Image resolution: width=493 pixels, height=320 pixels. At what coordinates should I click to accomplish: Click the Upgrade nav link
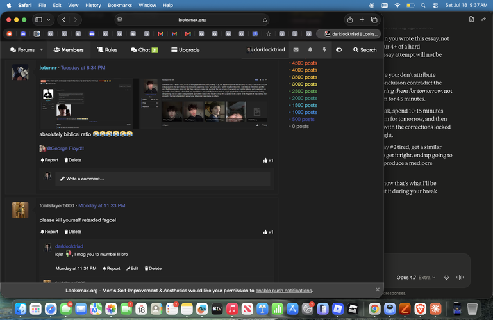(185, 50)
